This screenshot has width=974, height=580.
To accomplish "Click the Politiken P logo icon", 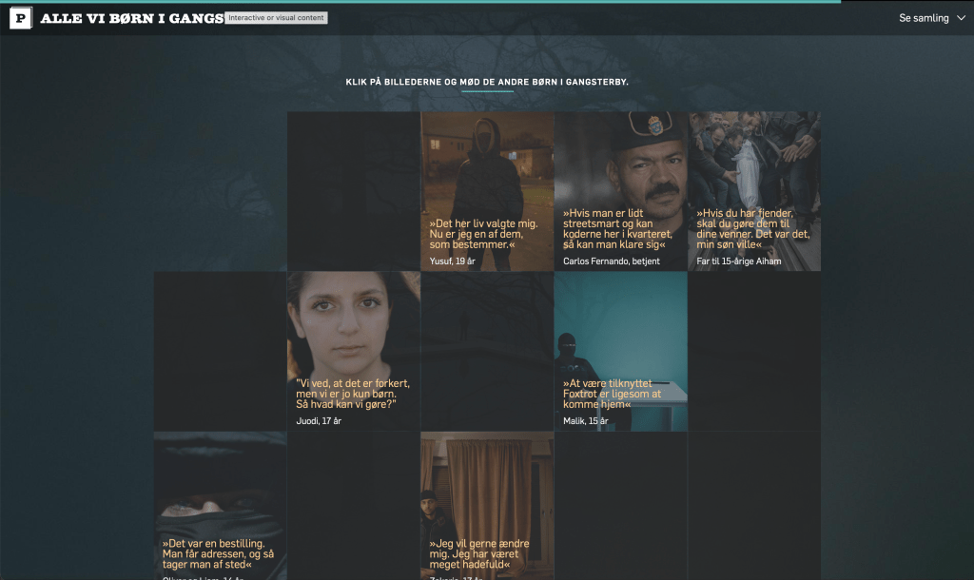I will pos(21,18).
